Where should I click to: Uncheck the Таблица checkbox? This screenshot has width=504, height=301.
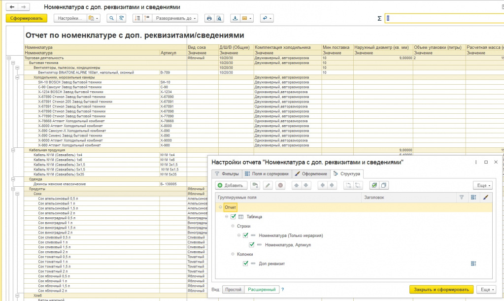(234, 217)
